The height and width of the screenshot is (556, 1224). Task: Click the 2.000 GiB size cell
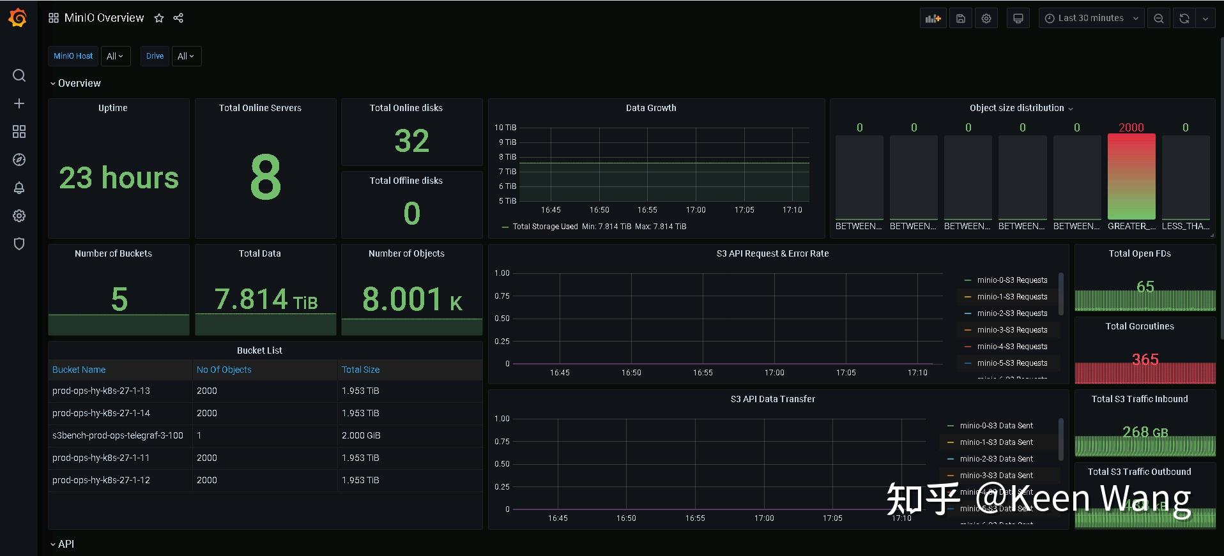[361, 435]
